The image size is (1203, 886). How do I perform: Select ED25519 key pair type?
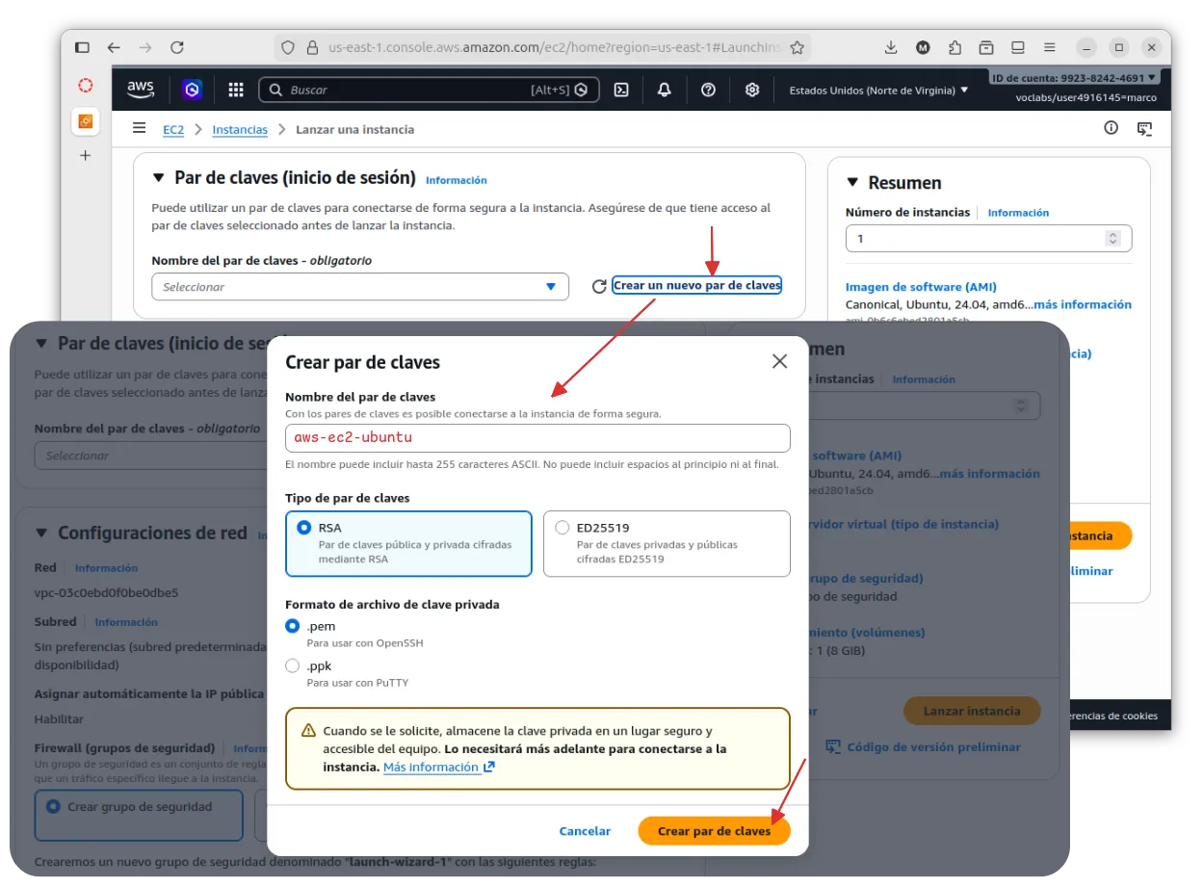(562, 528)
